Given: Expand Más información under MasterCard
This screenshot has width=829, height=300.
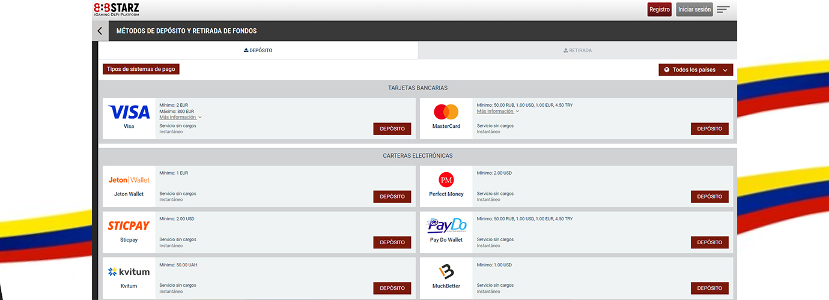Looking at the screenshot, I should click(x=498, y=111).
